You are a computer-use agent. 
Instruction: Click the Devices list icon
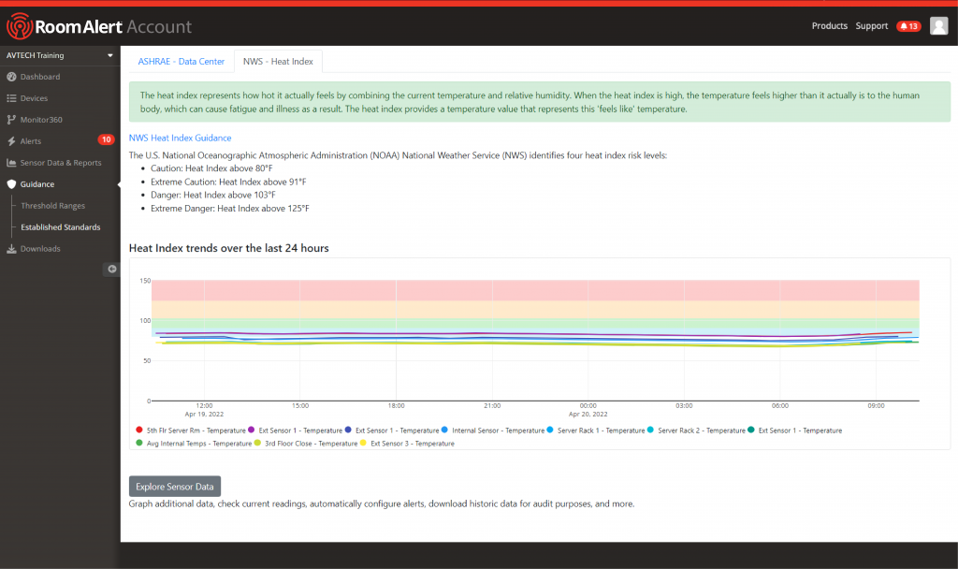click(x=11, y=98)
